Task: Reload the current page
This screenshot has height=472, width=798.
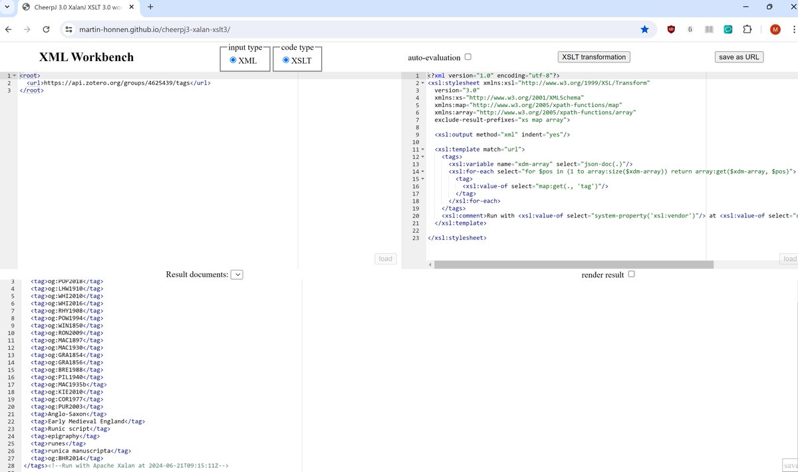Action: click(x=47, y=29)
